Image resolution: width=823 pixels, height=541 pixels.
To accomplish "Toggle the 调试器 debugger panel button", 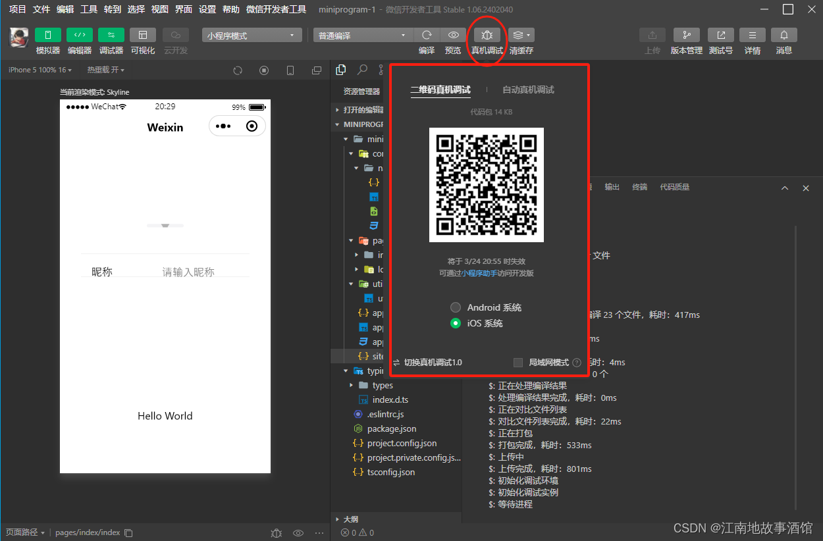I will (111, 35).
